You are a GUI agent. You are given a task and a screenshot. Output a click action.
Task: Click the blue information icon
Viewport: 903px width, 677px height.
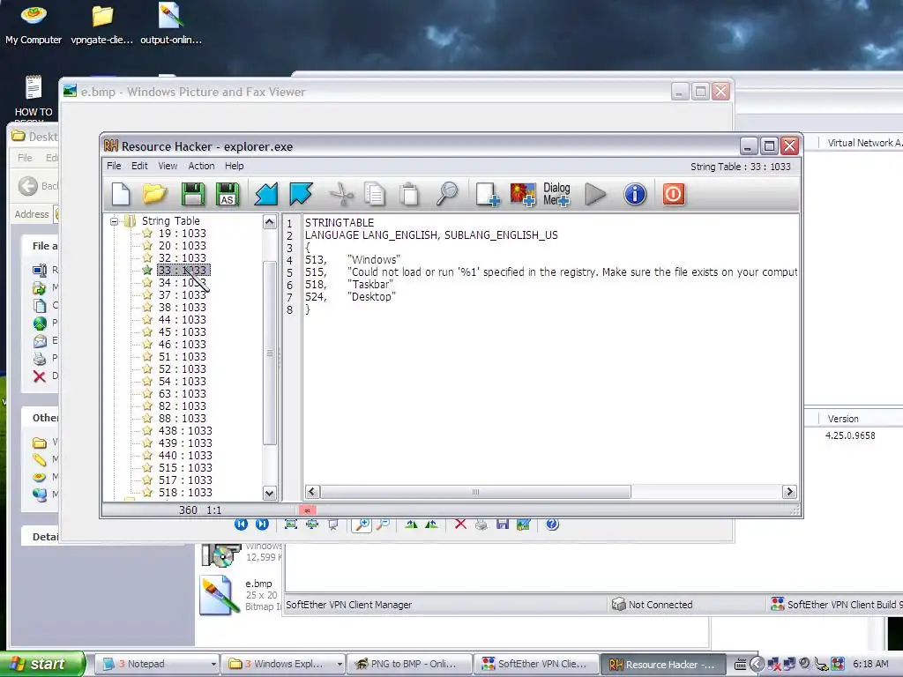click(635, 194)
